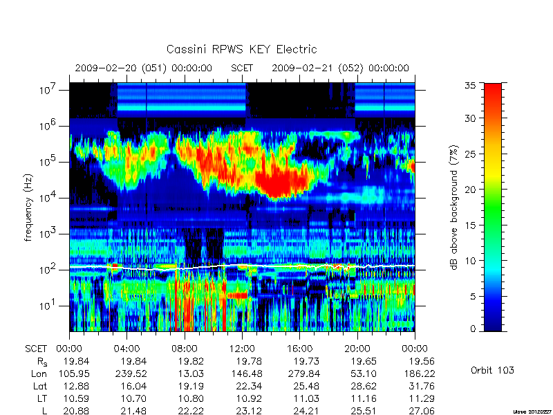Click the 10^1 frequency tick label
553x415 pixels.
[49, 306]
